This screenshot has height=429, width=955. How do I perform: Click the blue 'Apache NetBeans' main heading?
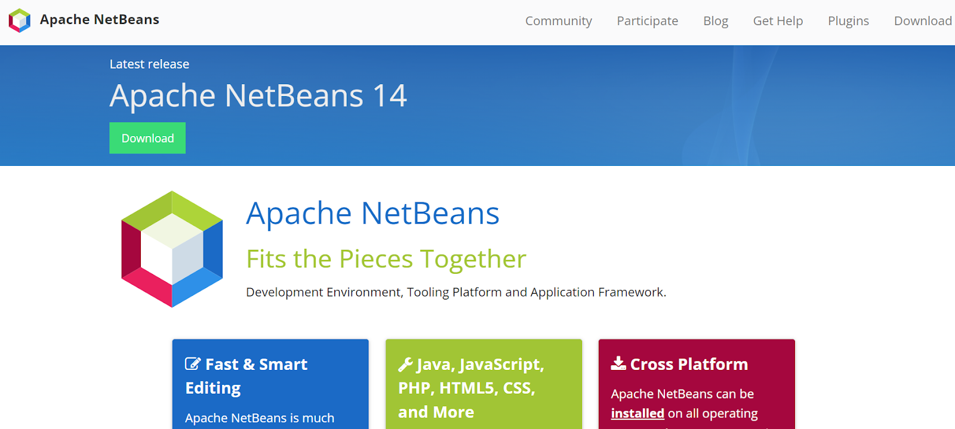pos(373,213)
